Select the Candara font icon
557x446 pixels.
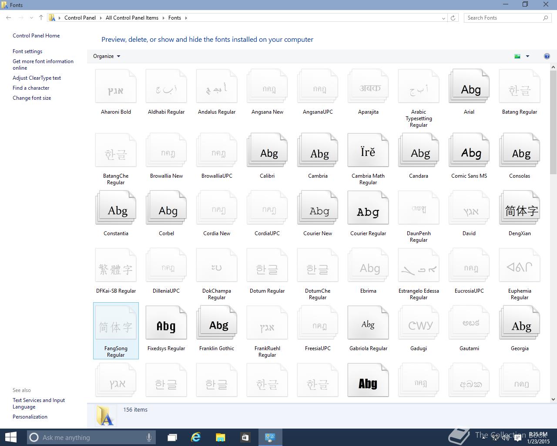coord(419,150)
